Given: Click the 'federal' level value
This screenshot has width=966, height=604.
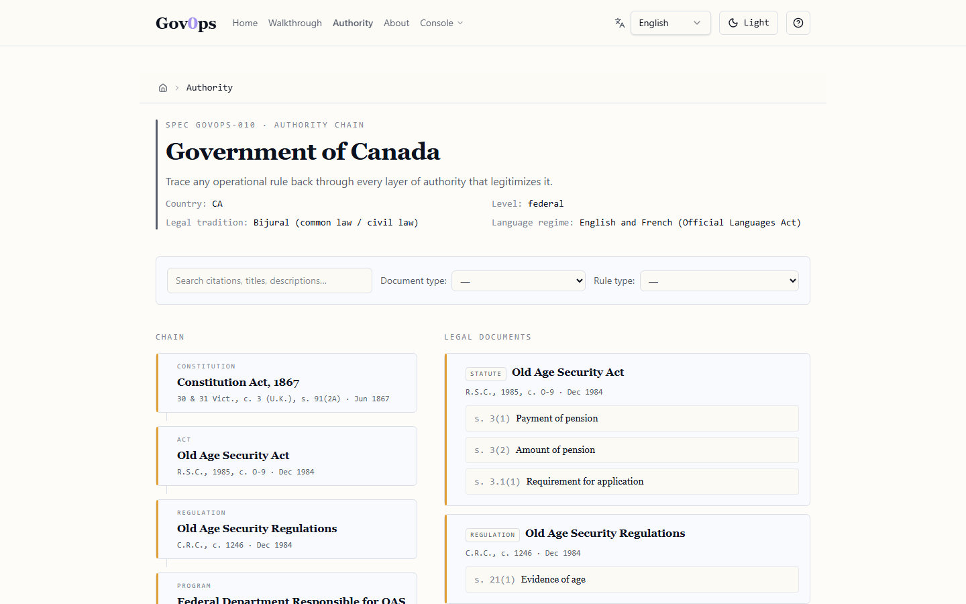Looking at the screenshot, I should (545, 204).
